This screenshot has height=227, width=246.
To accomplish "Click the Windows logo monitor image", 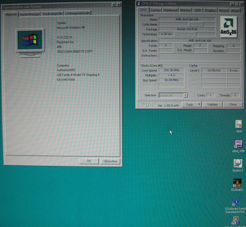I will [30, 43].
